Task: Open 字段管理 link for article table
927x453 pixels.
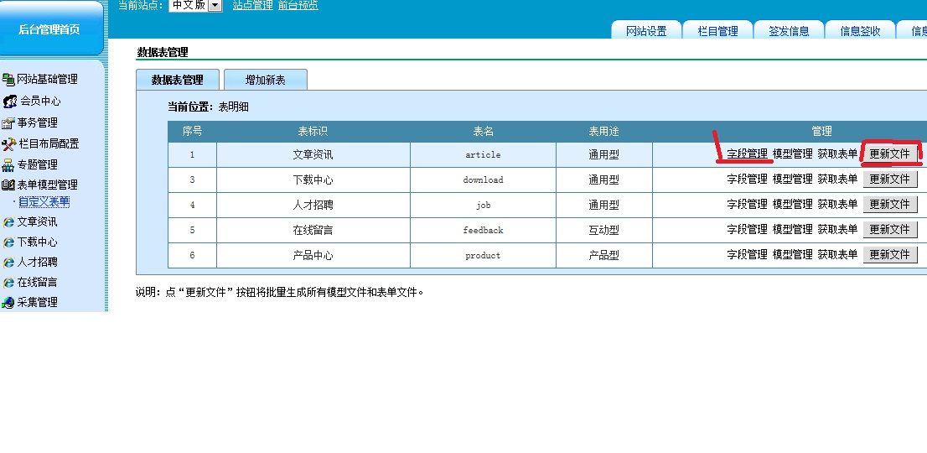Action: pos(747,154)
